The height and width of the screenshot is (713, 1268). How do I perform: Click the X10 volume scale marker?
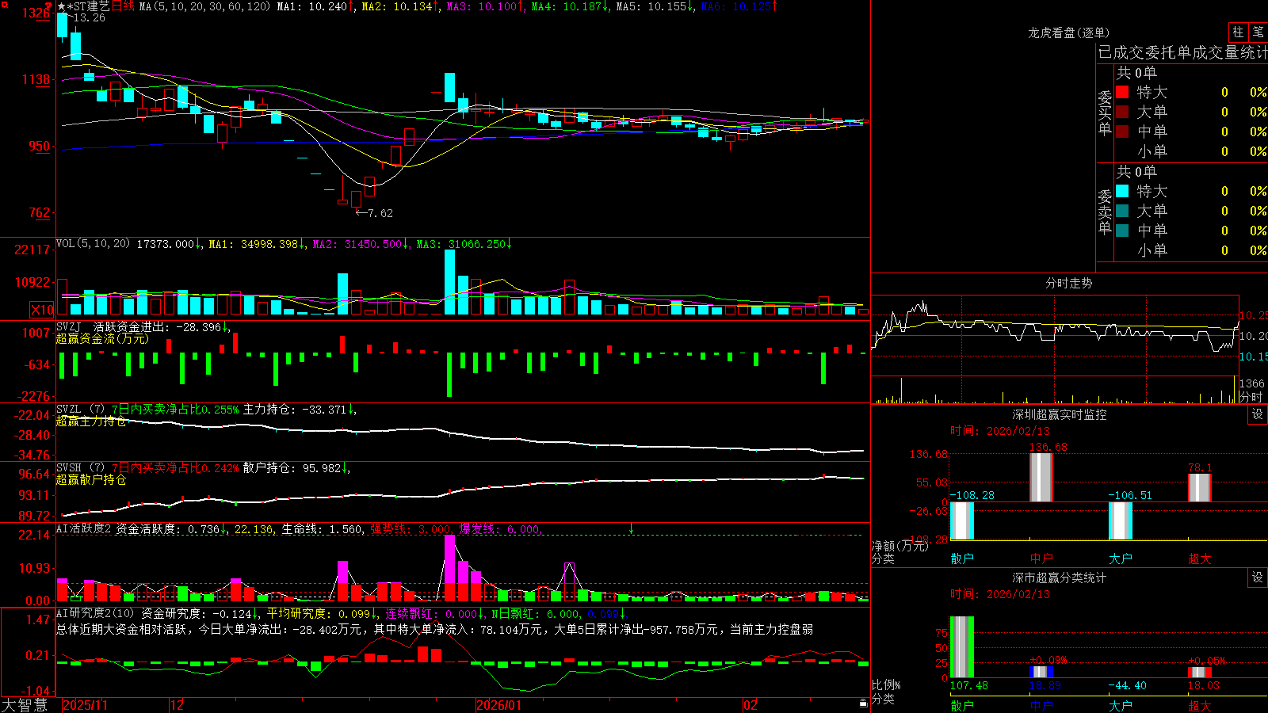tap(42, 310)
